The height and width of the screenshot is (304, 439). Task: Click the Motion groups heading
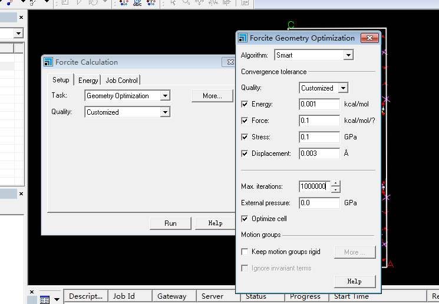pyautogui.click(x=261, y=235)
